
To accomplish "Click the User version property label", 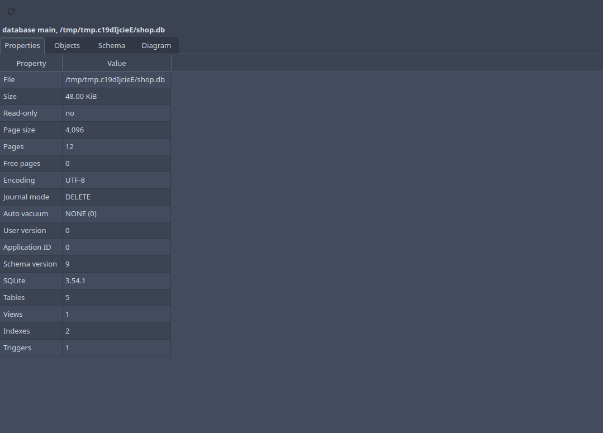I will pyautogui.click(x=31, y=230).
